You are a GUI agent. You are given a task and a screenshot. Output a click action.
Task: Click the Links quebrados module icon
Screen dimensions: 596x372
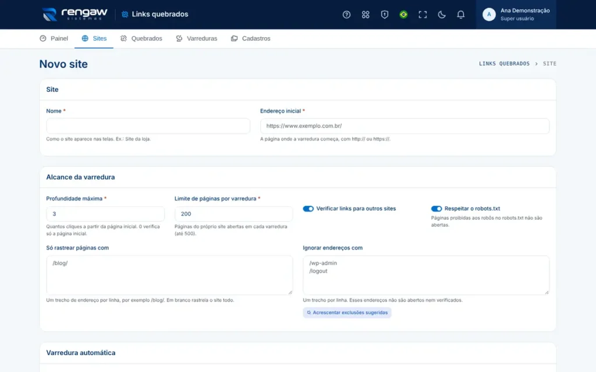(x=125, y=15)
